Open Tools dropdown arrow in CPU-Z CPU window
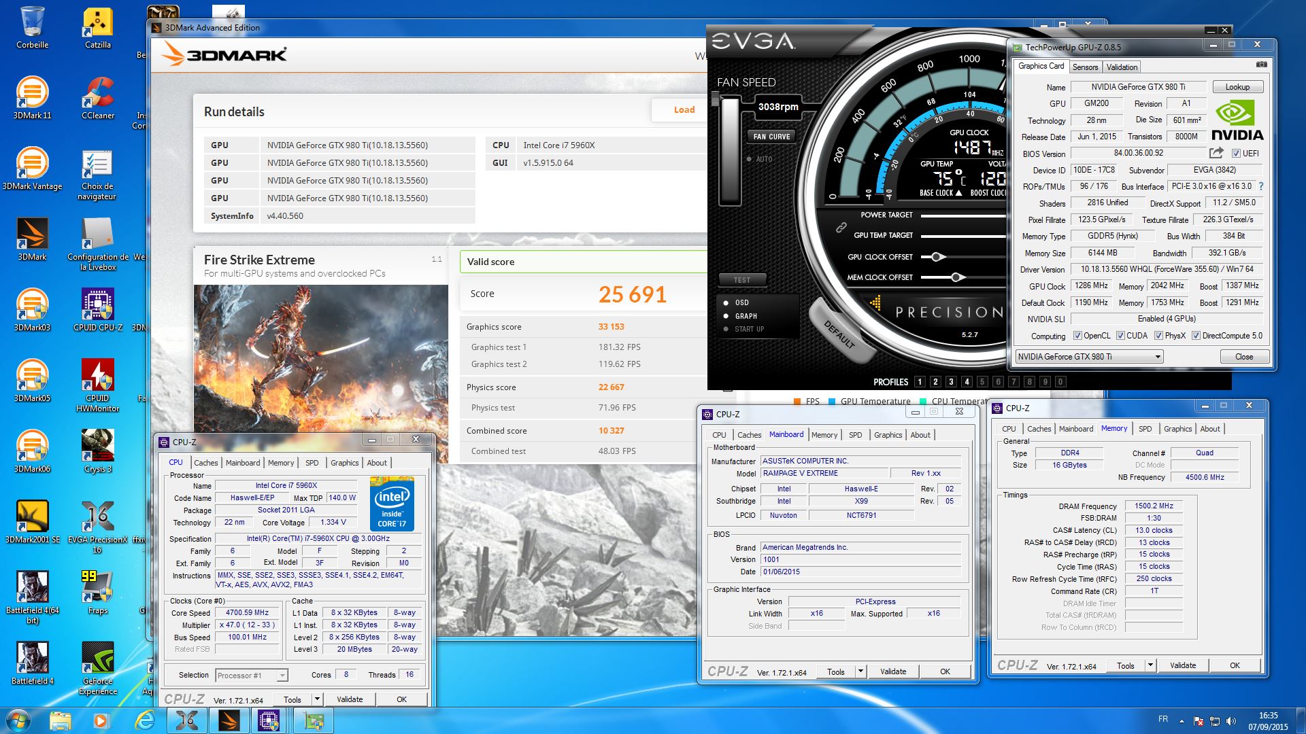The height and width of the screenshot is (734, 1306). click(317, 699)
